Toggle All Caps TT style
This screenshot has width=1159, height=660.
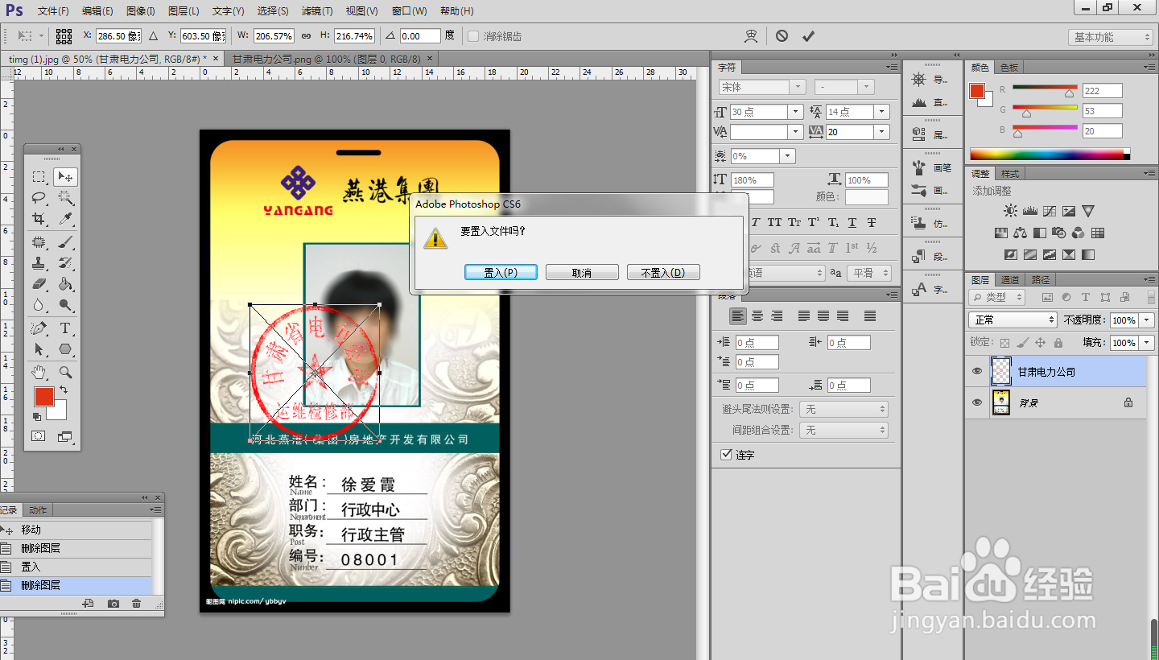pyautogui.click(x=774, y=222)
